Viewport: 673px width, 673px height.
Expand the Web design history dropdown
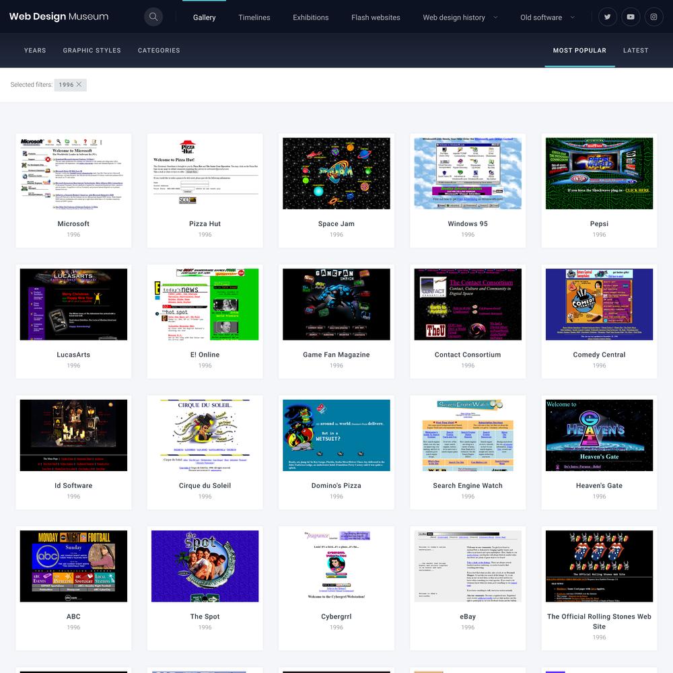tap(460, 17)
